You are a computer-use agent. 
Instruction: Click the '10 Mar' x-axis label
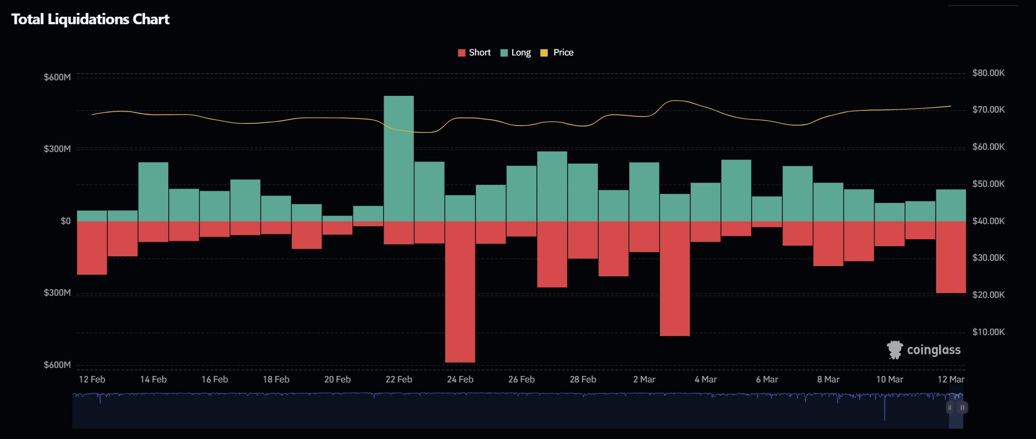point(889,379)
